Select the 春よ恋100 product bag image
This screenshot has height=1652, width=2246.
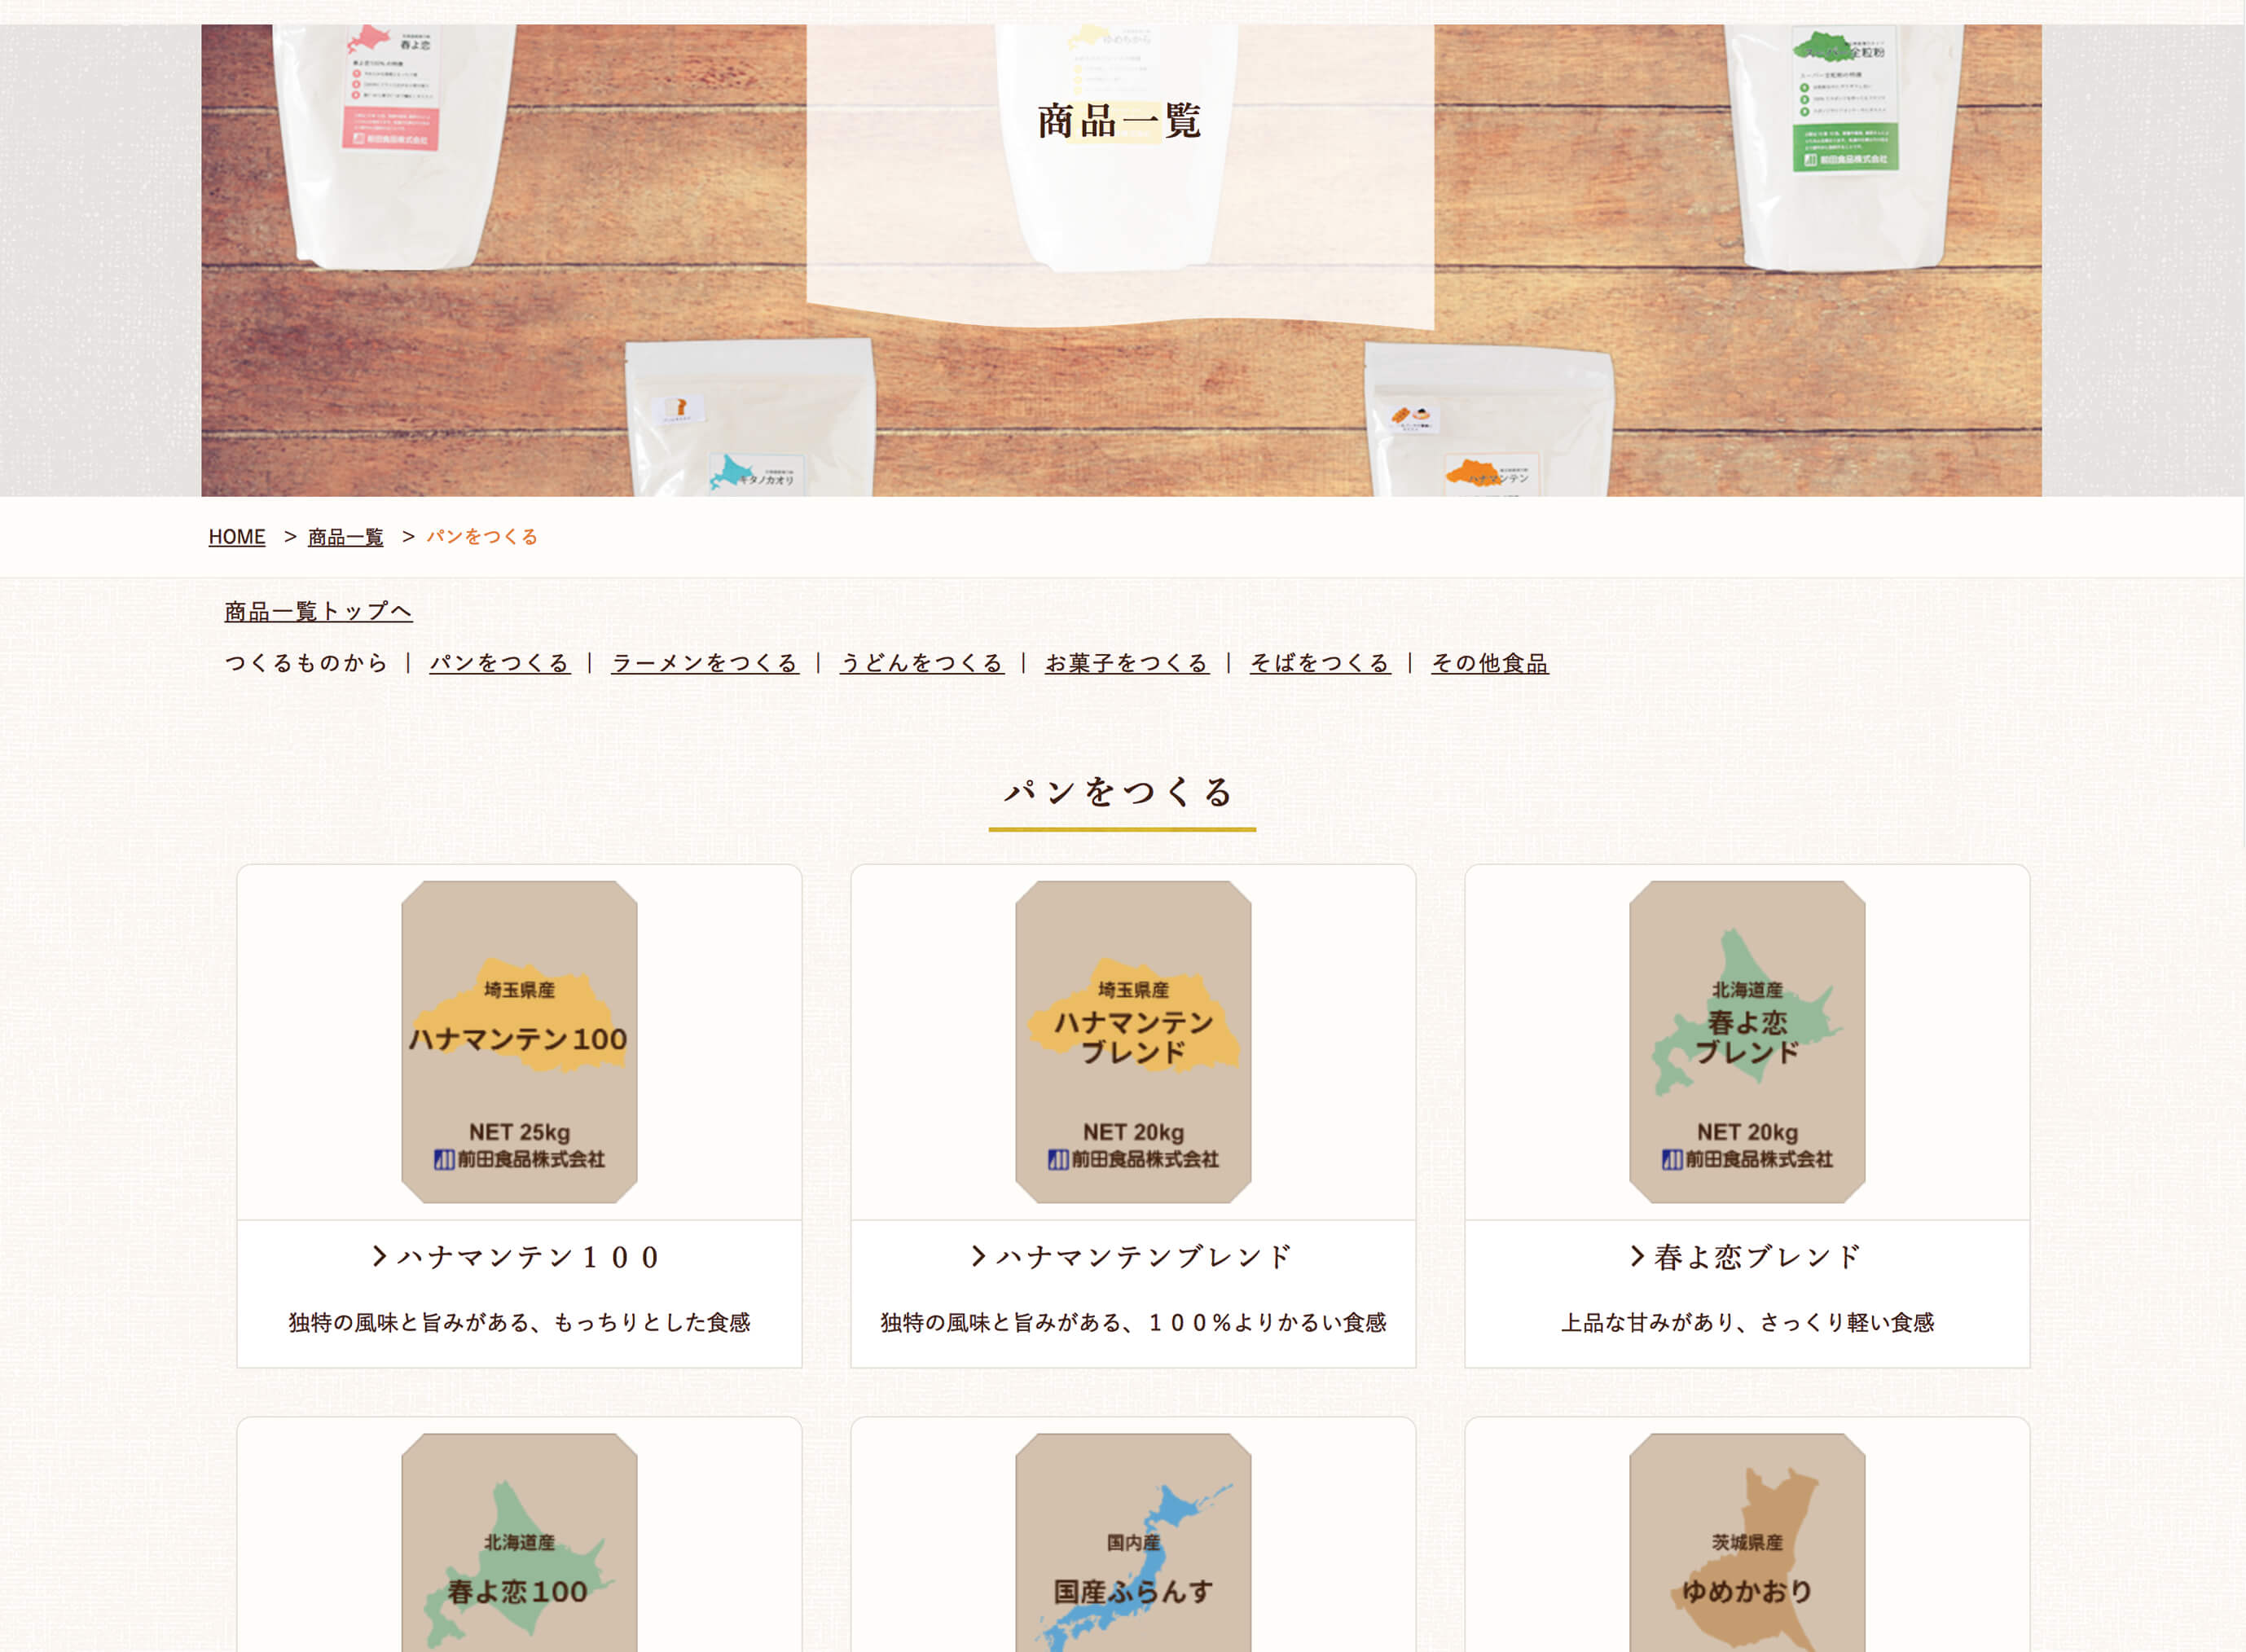coord(519,1542)
